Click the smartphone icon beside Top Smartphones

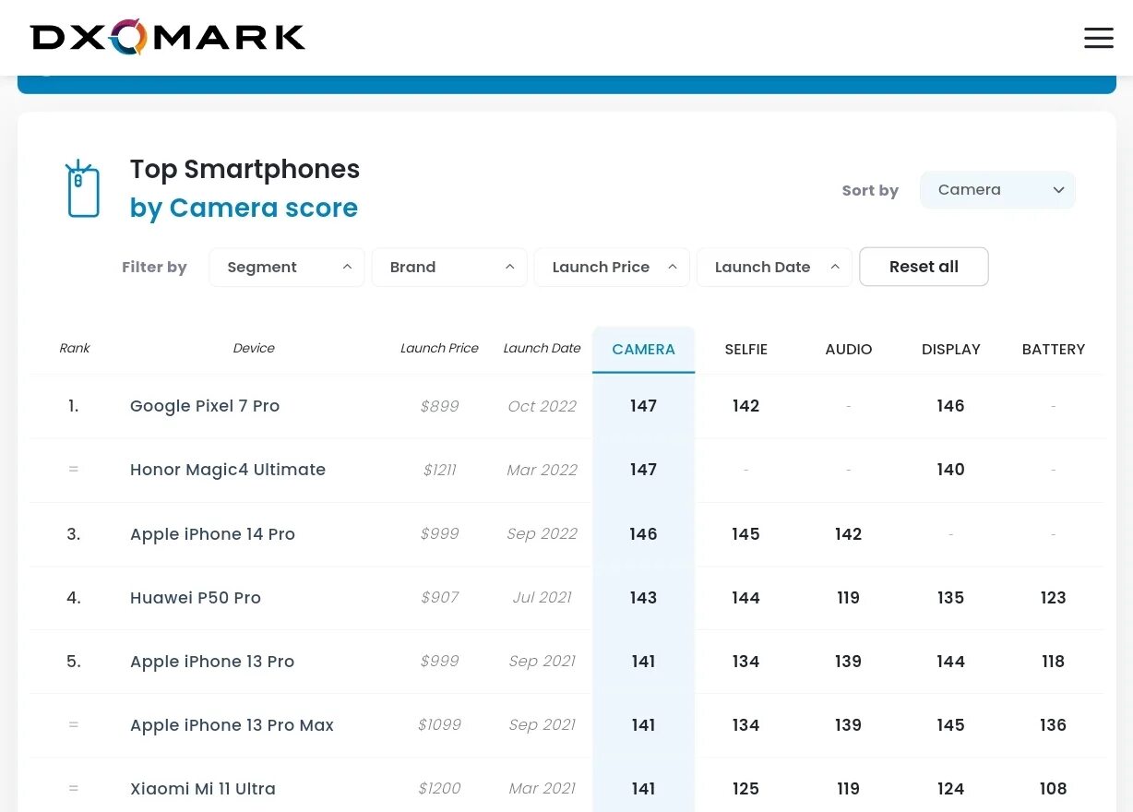83,189
